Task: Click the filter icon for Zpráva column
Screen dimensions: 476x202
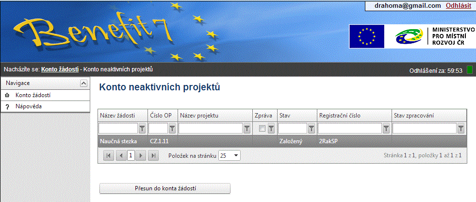Action: pos(271,129)
